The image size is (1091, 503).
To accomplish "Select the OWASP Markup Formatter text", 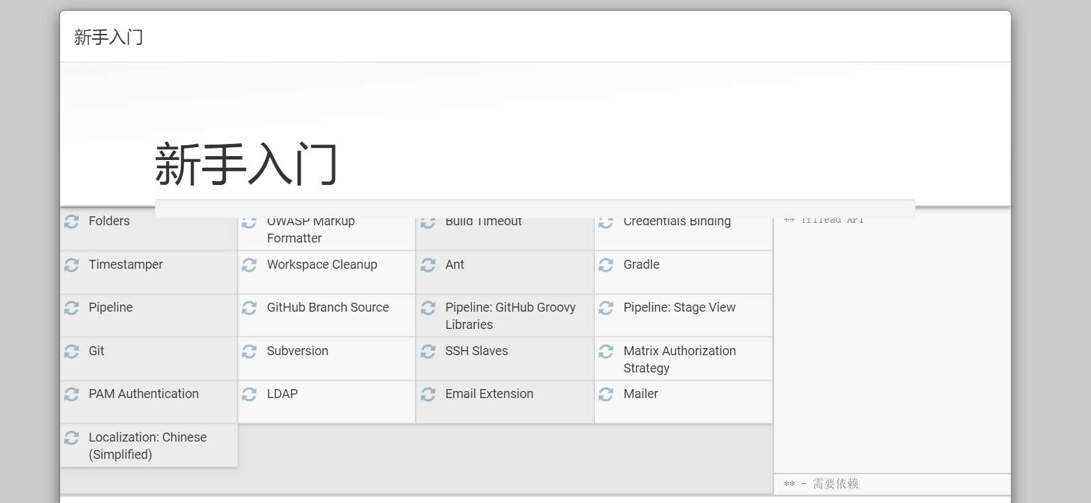I will pyautogui.click(x=311, y=230).
